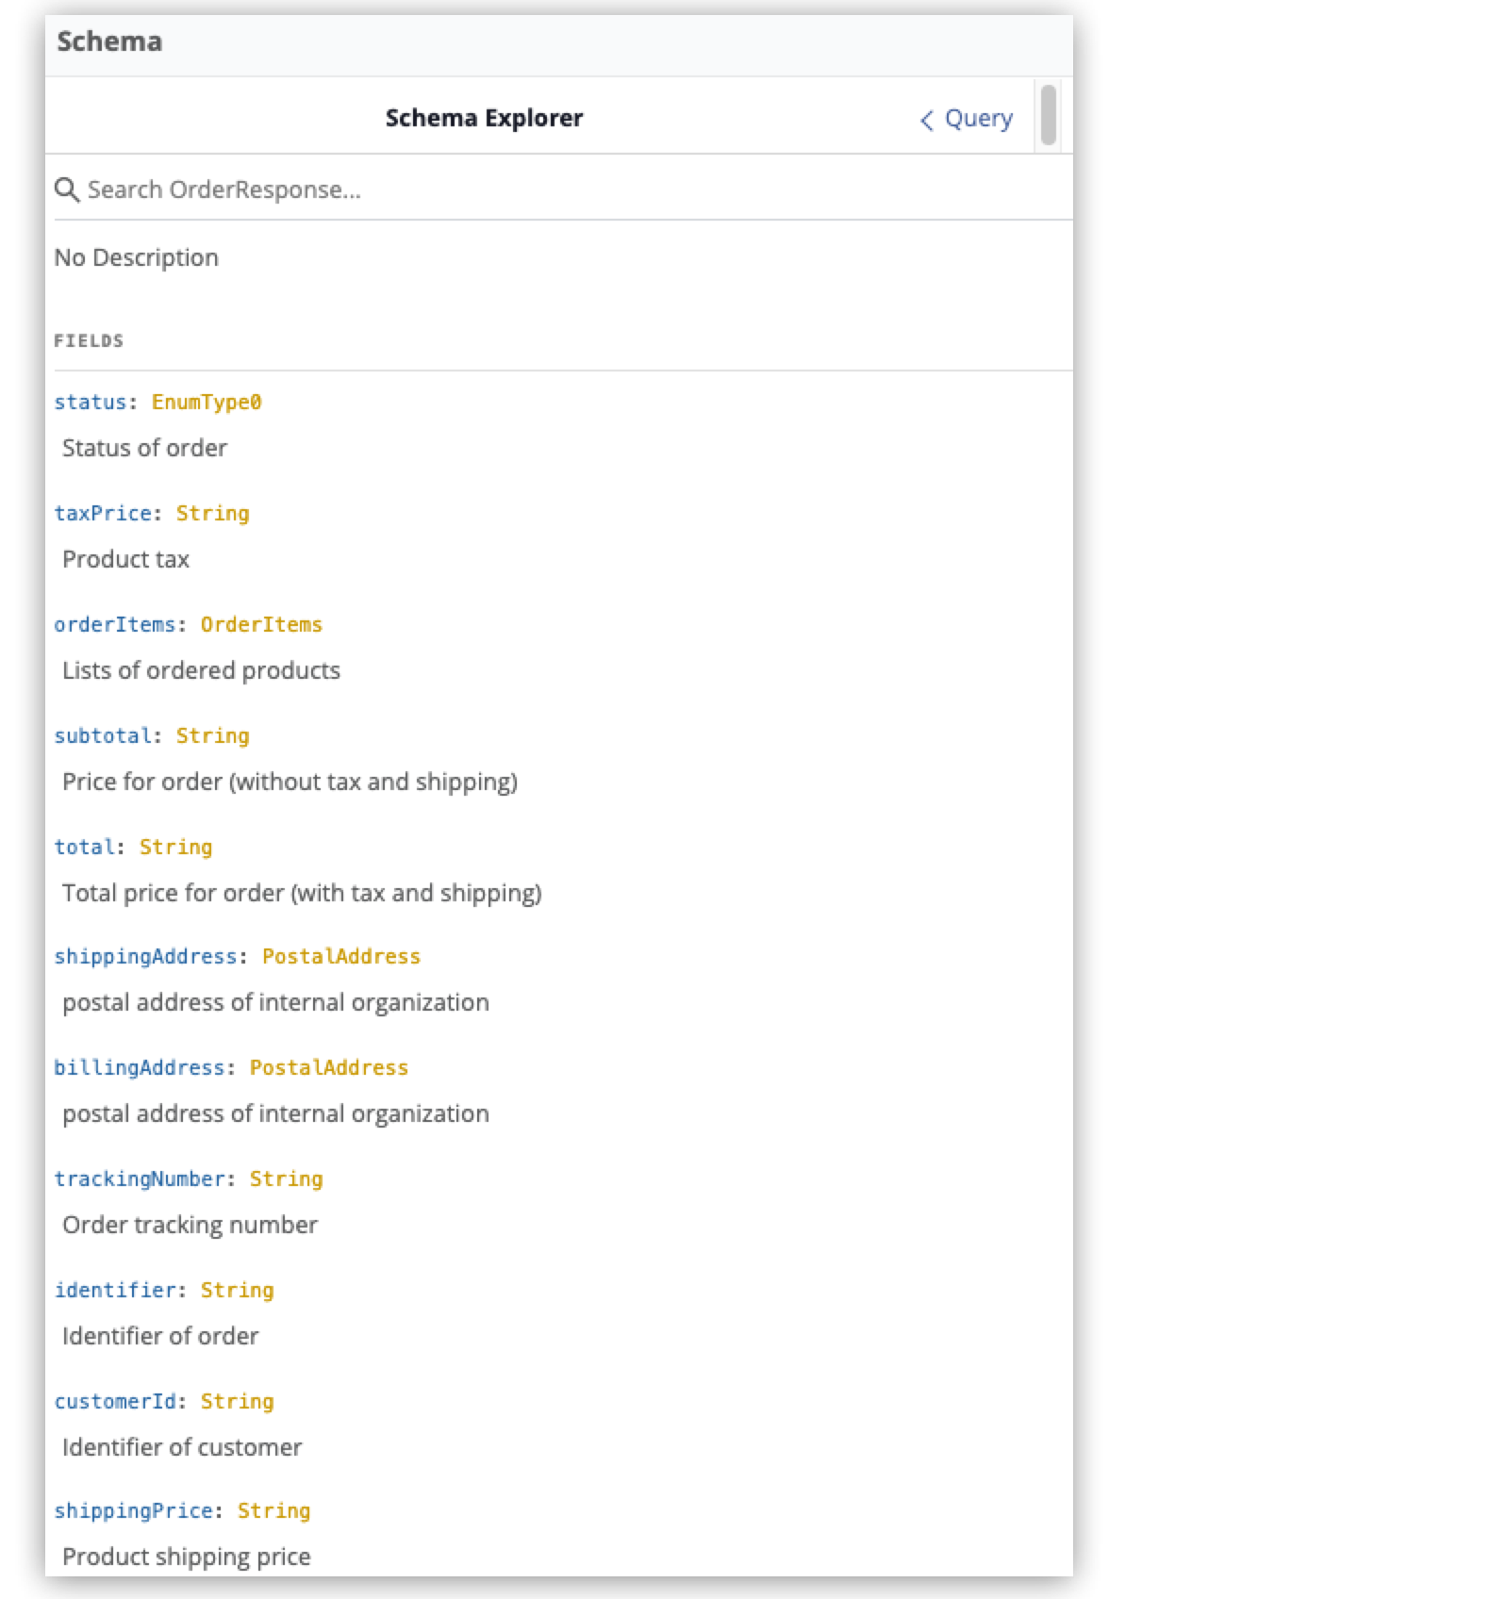Viewport: 1507px width, 1599px height.
Task: Open the EnumType0 type
Action: [x=207, y=403]
